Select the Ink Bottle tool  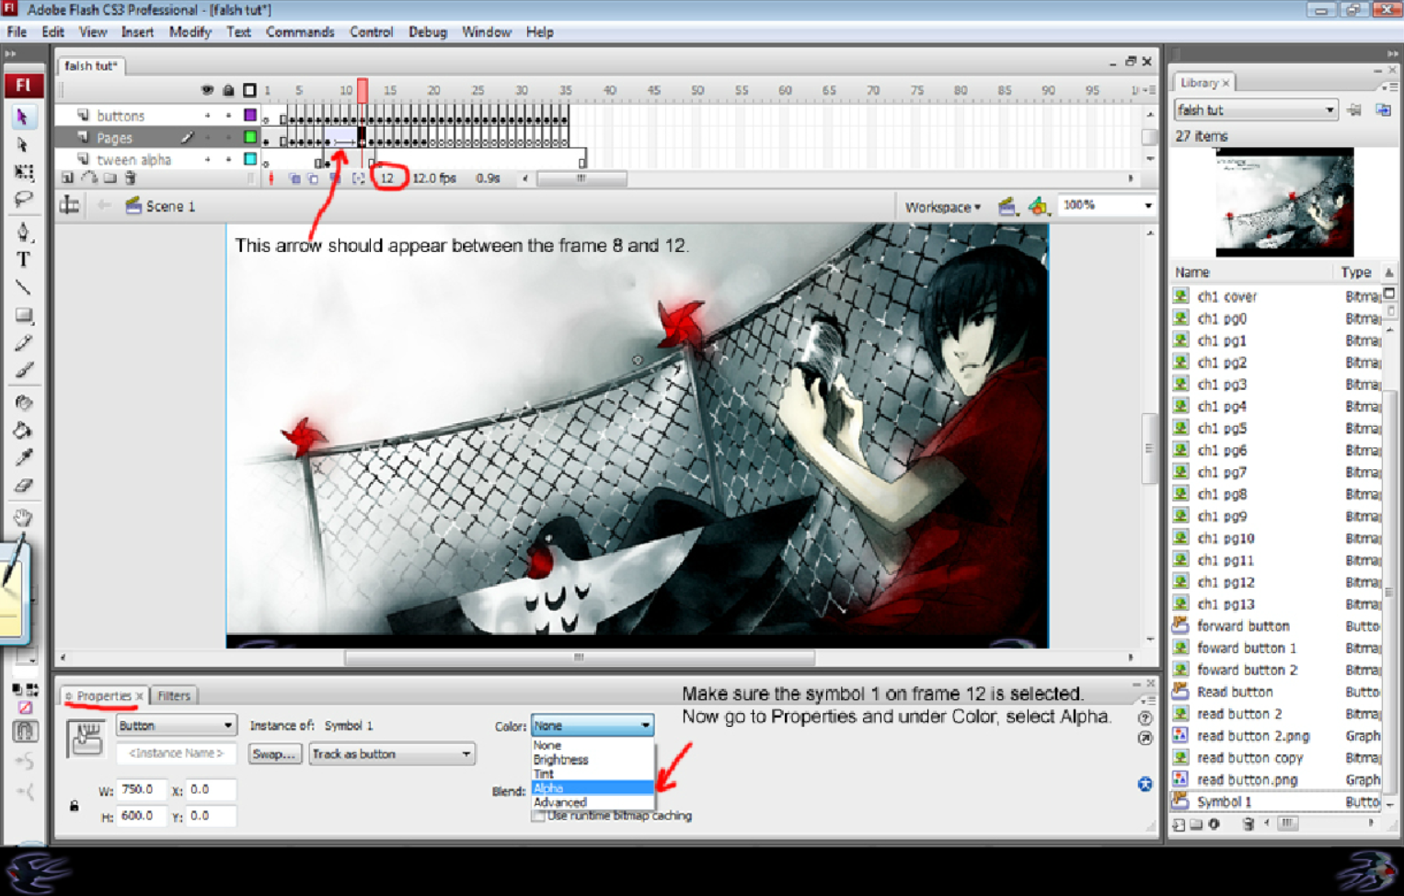coord(23,402)
